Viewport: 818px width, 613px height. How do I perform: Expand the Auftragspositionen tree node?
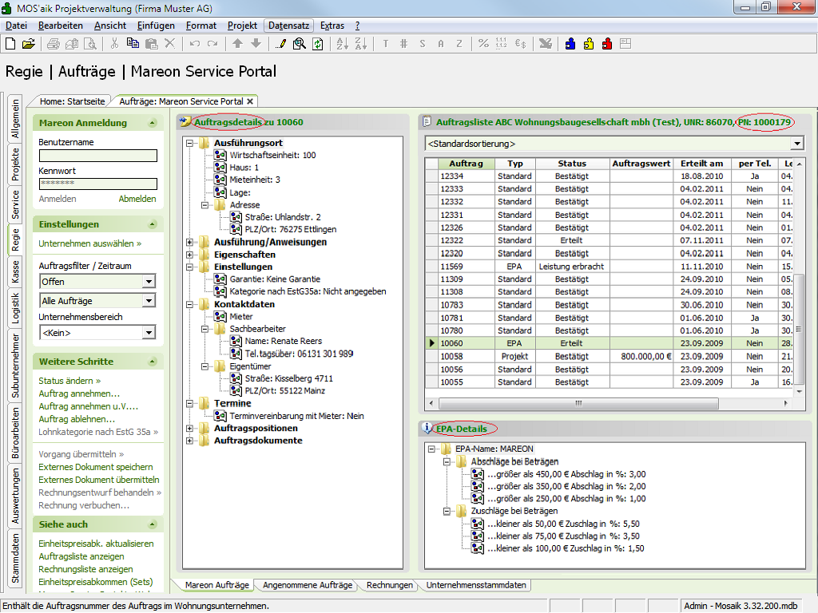(190, 429)
